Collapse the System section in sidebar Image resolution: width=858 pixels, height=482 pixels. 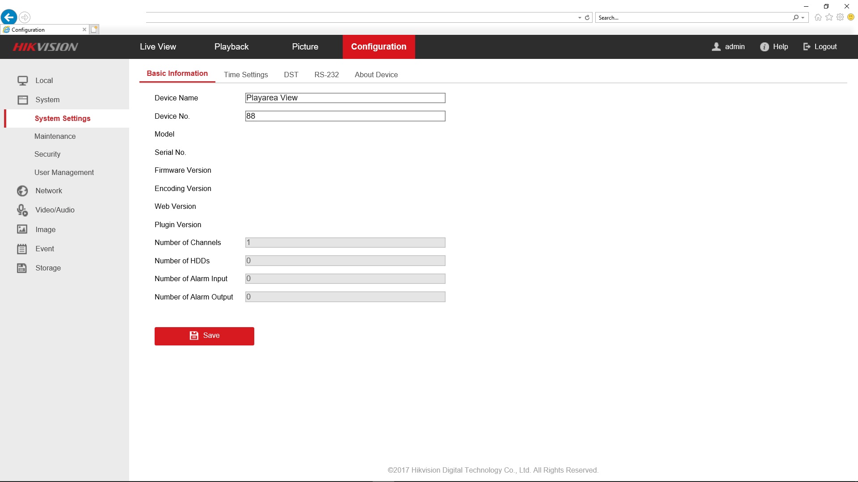tap(47, 100)
